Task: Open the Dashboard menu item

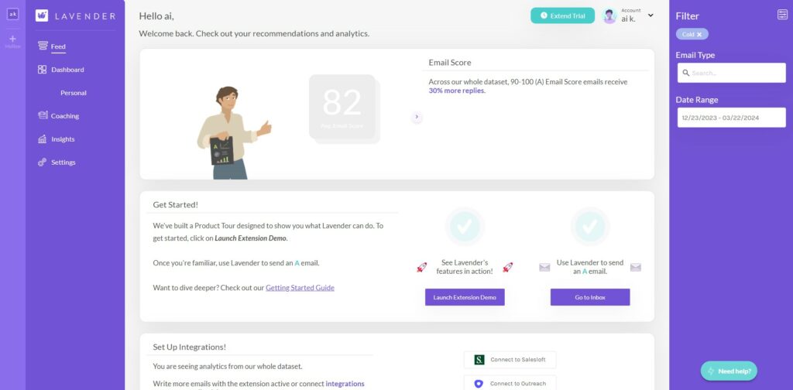Action: coord(67,70)
